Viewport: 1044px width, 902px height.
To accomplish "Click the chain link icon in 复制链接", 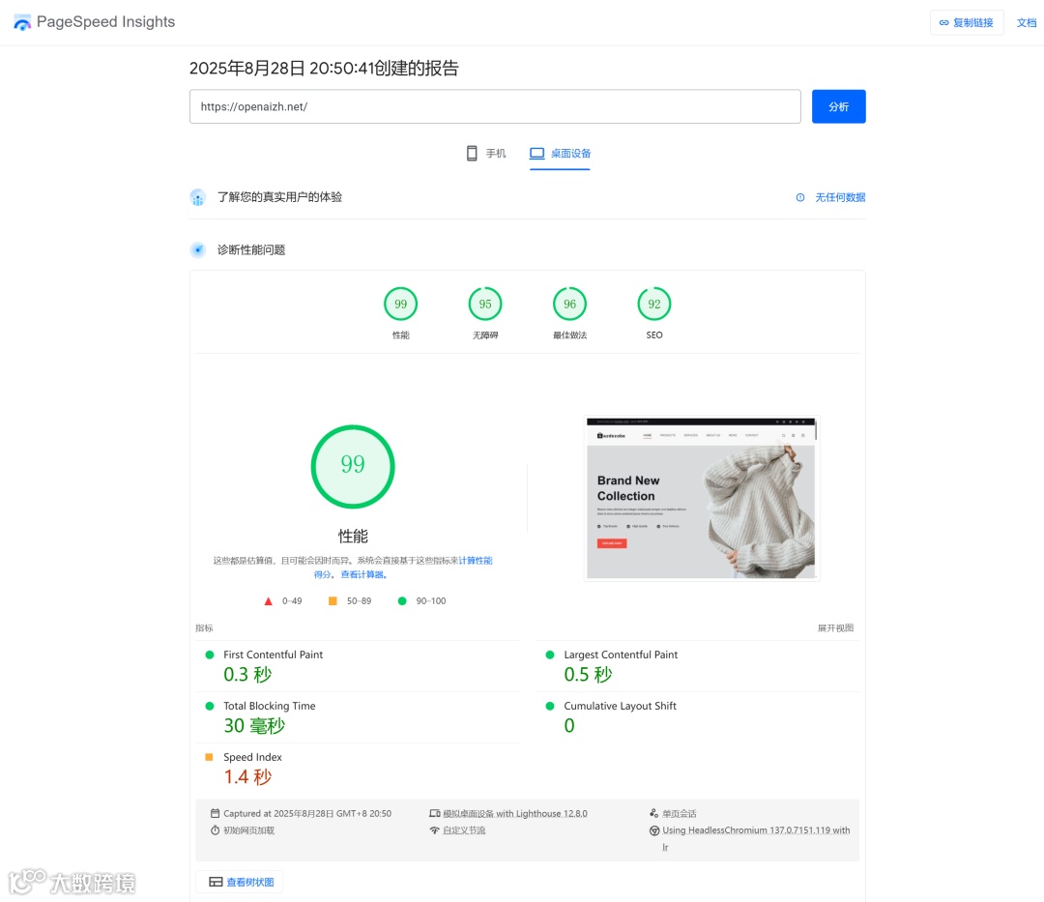I will tap(943, 22).
